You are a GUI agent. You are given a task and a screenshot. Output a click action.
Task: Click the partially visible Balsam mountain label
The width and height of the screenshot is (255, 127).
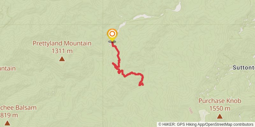pos(18,108)
